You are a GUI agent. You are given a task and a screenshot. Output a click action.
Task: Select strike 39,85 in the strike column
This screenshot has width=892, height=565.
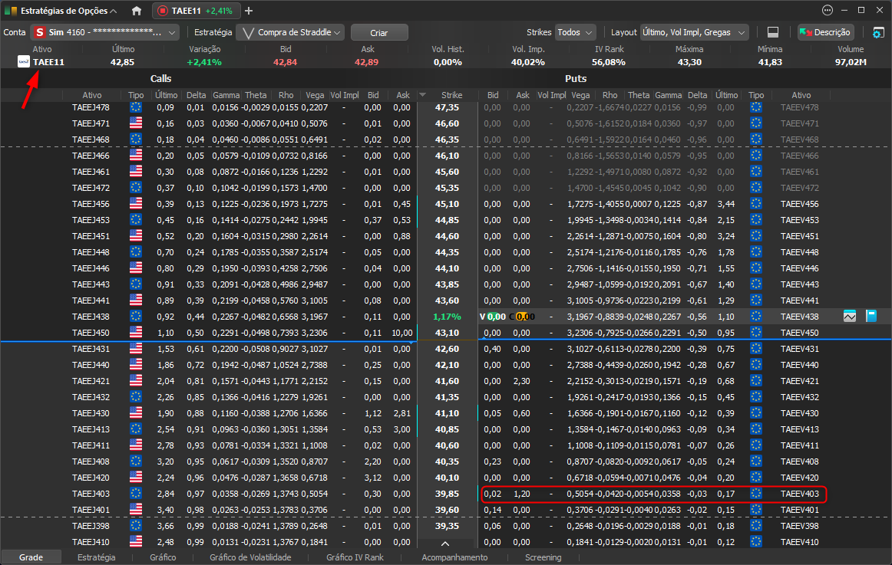(447, 494)
